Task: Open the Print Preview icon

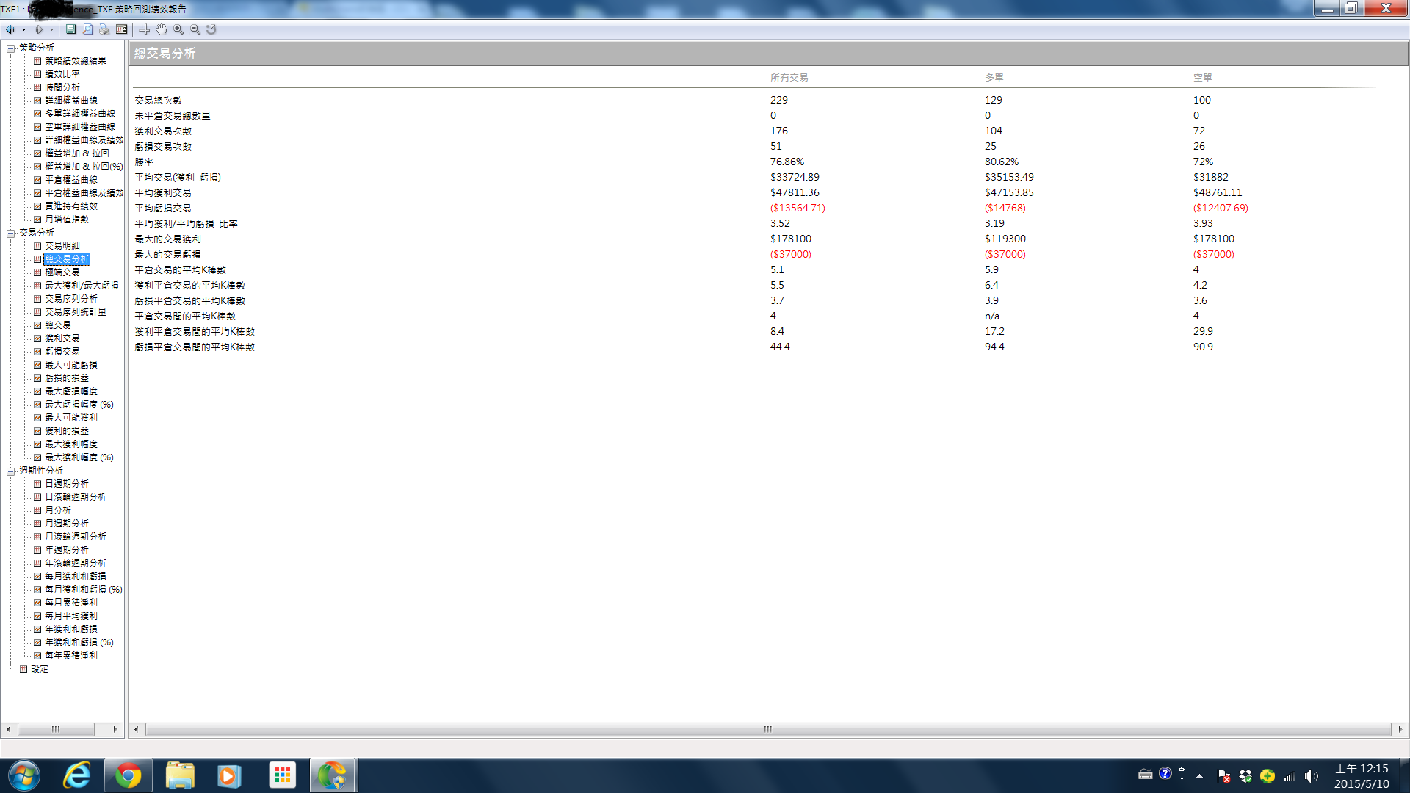Action: tap(87, 29)
